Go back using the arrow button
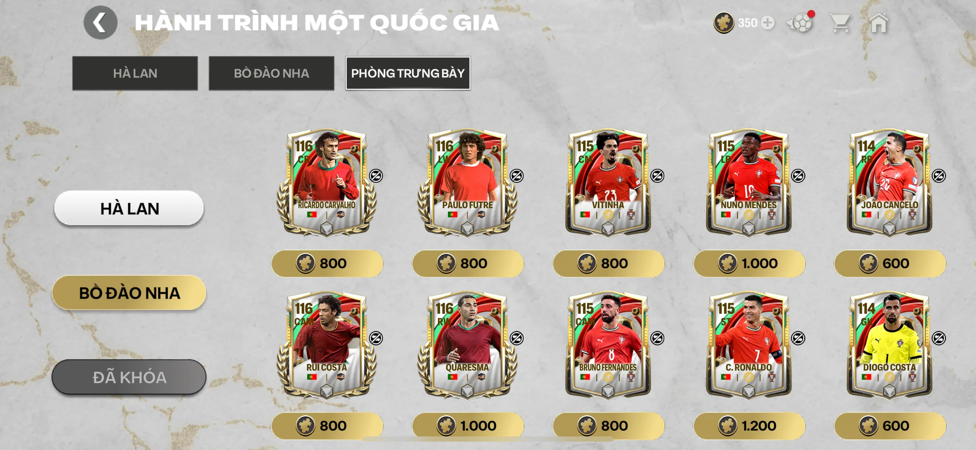 pos(101,23)
